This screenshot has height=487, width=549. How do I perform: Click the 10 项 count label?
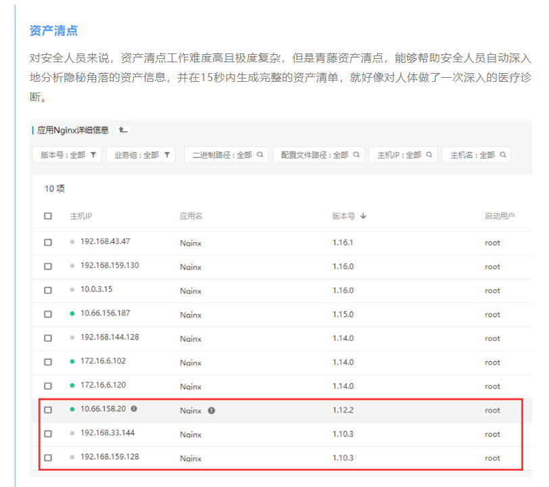[55, 189]
